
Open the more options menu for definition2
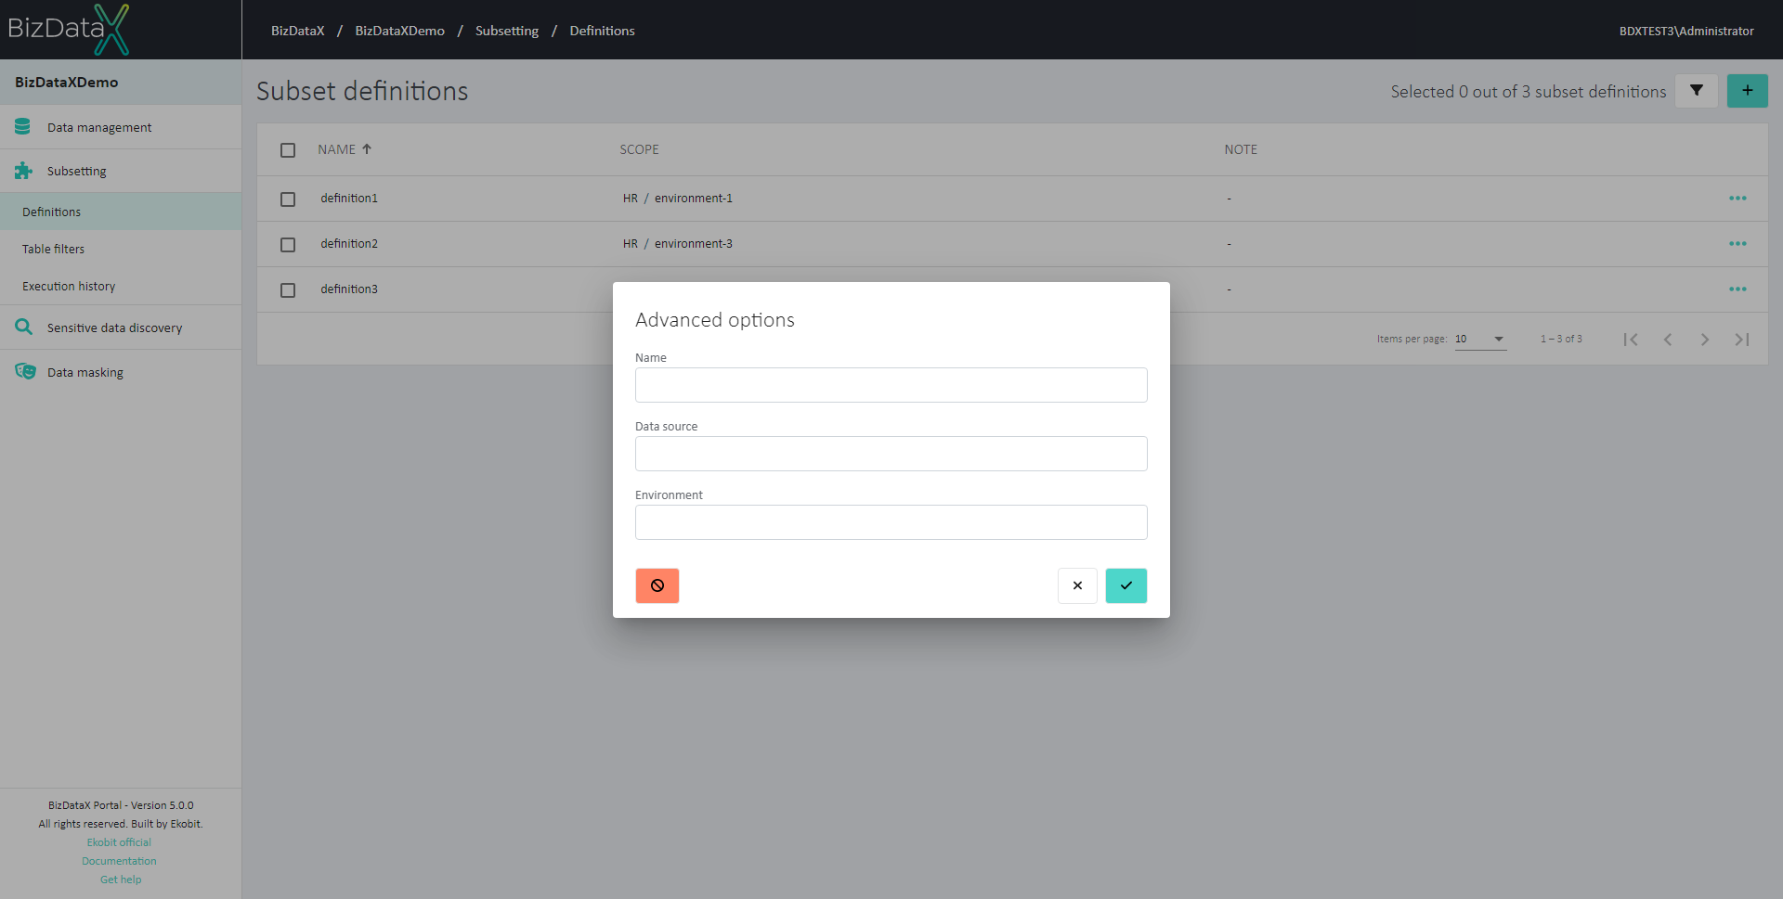(1737, 244)
